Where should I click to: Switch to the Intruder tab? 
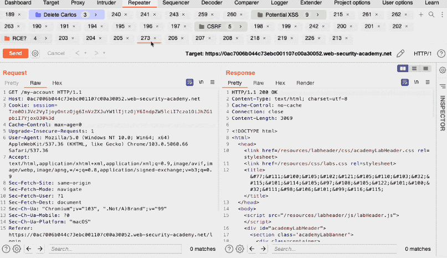click(x=106, y=3)
